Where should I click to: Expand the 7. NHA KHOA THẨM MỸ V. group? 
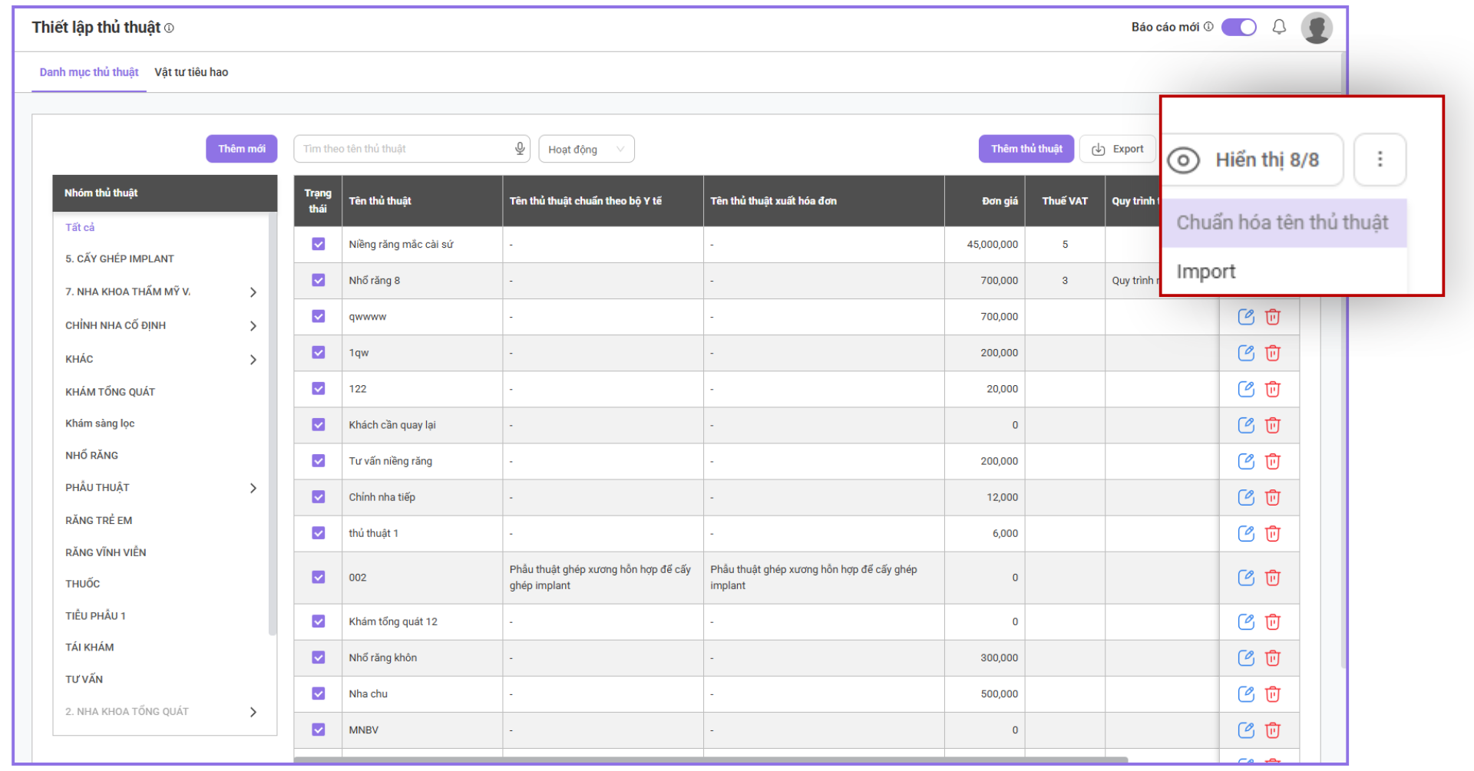[x=253, y=292]
